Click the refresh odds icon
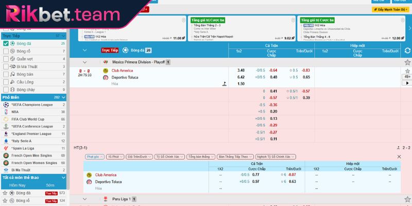This screenshot has width=412, height=206. [407, 50]
